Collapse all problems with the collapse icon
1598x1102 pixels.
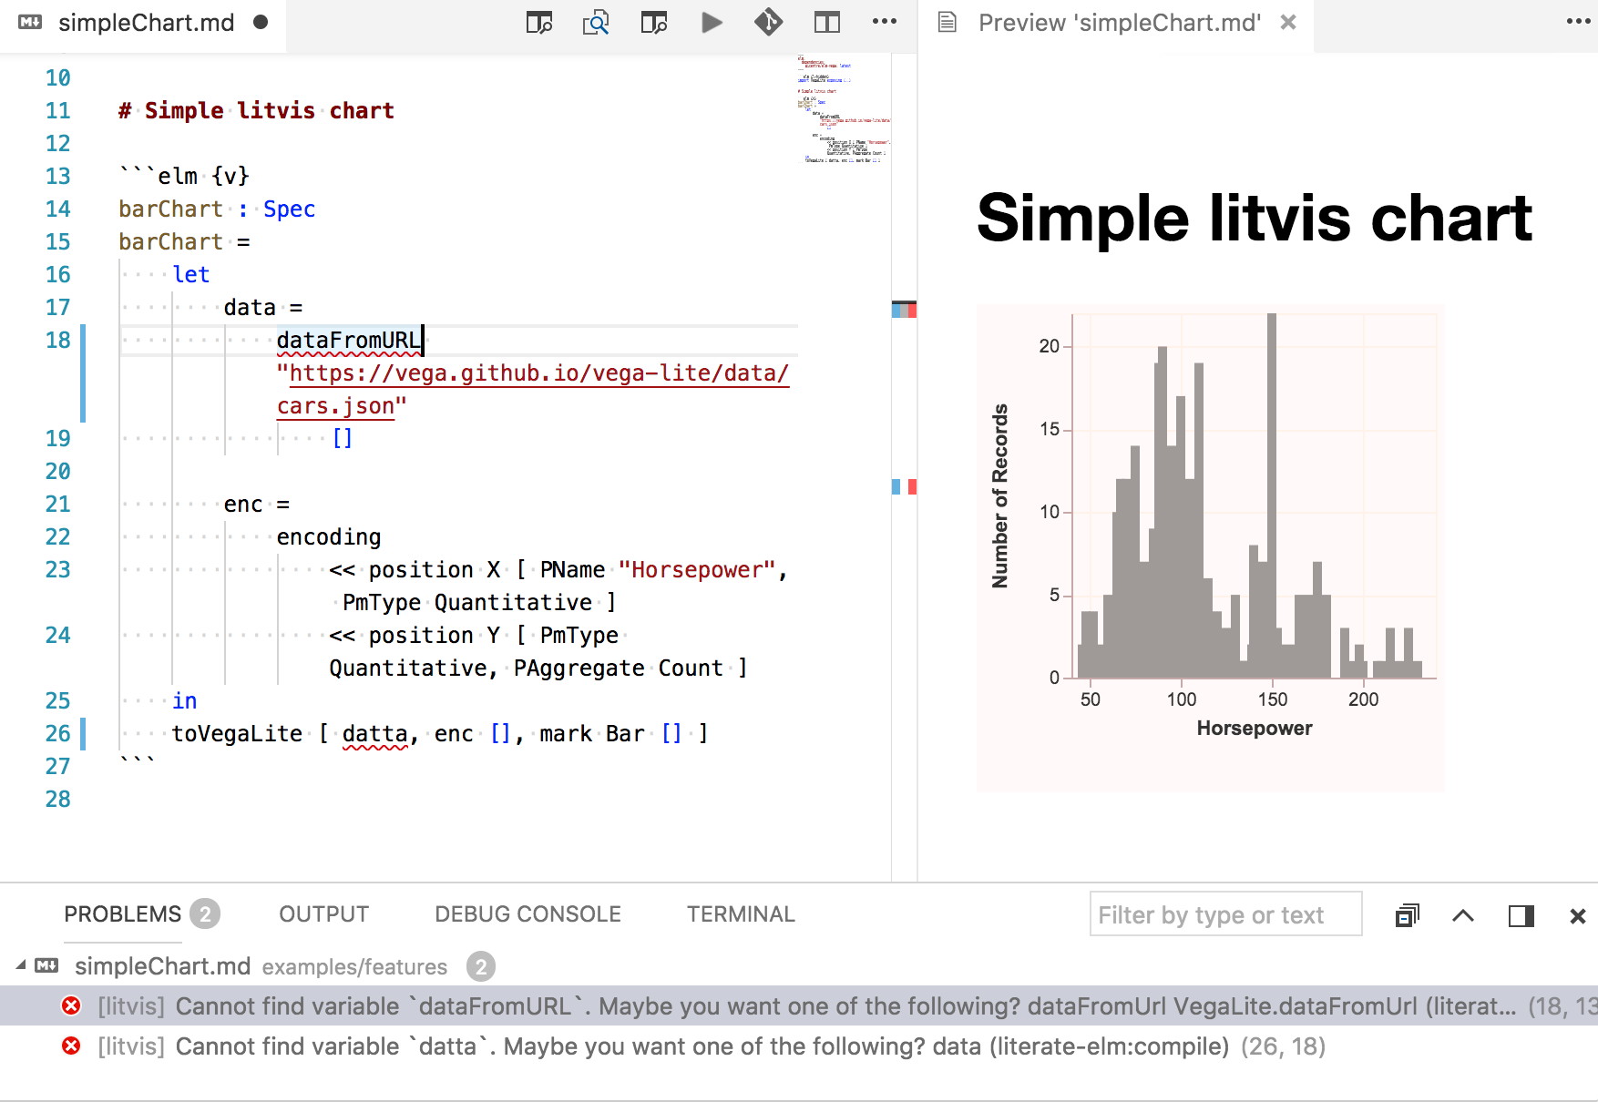(x=1408, y=915)
